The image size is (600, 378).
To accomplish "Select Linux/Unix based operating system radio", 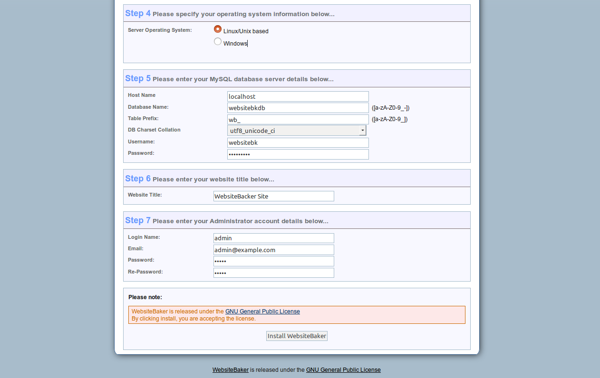I will (218, 29).
